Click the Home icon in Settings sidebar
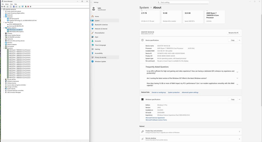 pos(92,16)
